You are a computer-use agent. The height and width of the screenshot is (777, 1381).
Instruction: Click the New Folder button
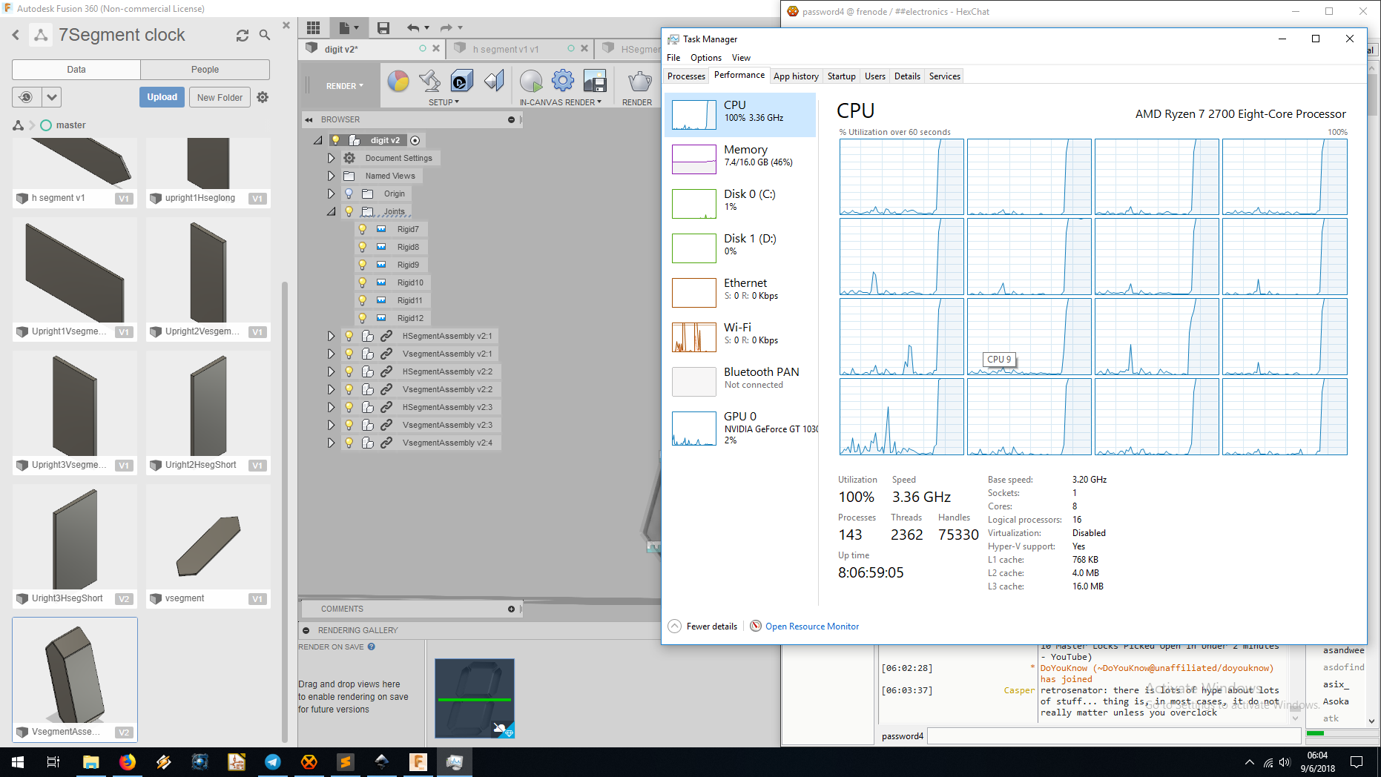[x=220, y=97]
